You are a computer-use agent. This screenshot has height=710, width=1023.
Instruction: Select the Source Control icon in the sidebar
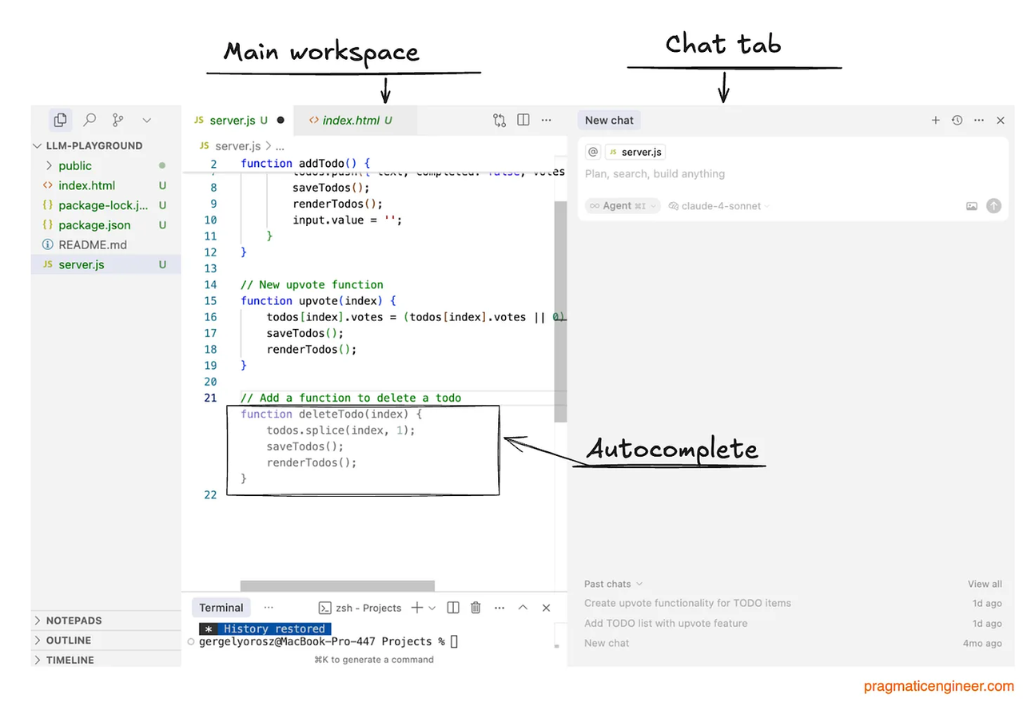117,119
